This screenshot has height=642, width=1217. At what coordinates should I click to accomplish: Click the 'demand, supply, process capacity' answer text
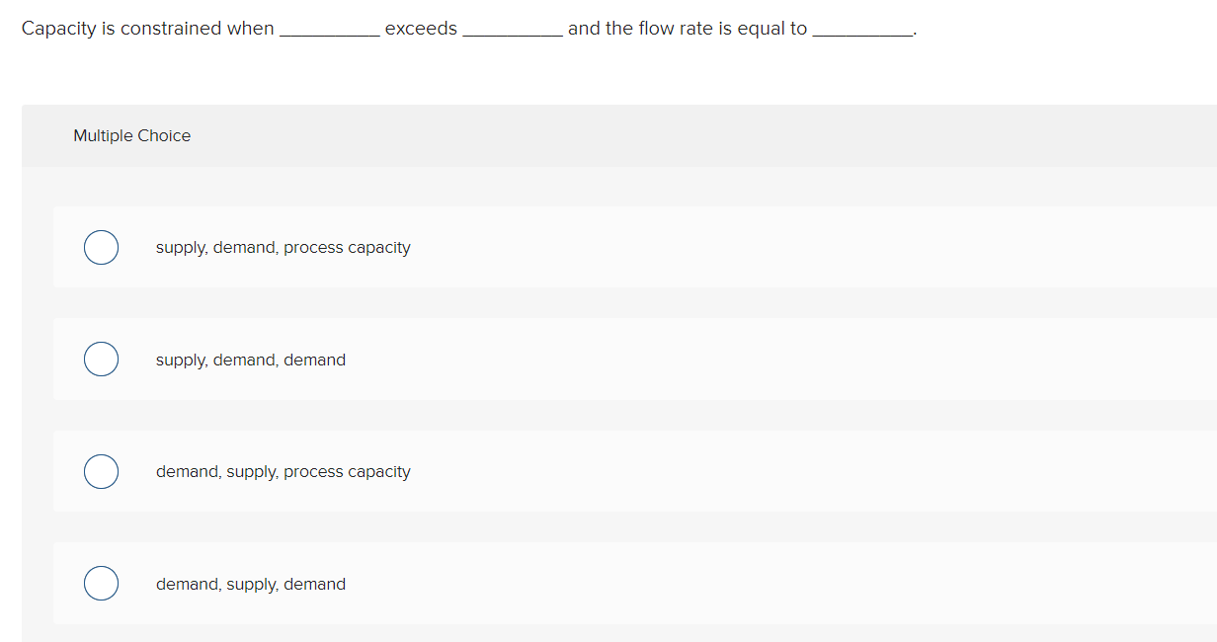coord(283,471)
